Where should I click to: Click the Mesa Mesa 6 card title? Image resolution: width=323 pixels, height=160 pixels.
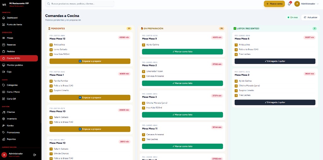pos(242,39)
